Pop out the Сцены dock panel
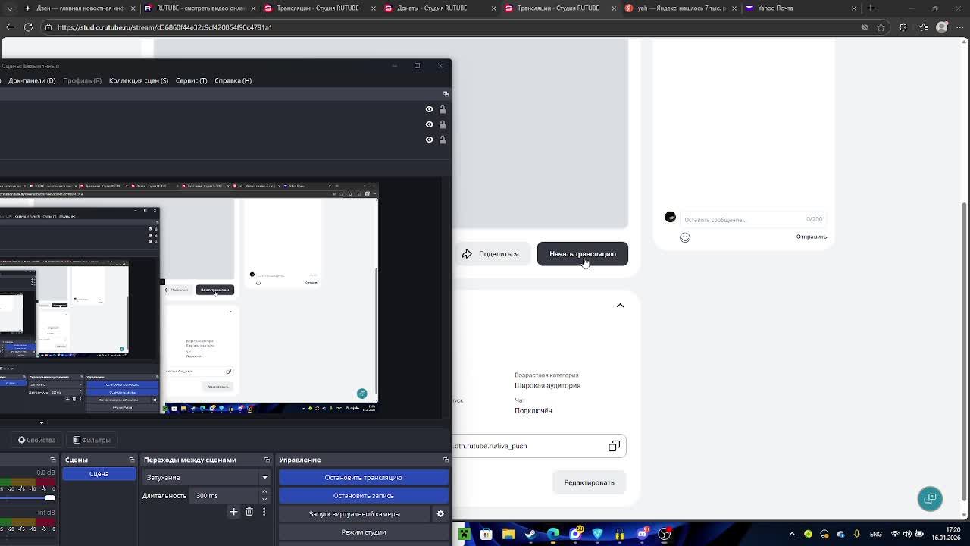This screenshot has width=970, height=546. pyautogui.click(x=132, y=460)
